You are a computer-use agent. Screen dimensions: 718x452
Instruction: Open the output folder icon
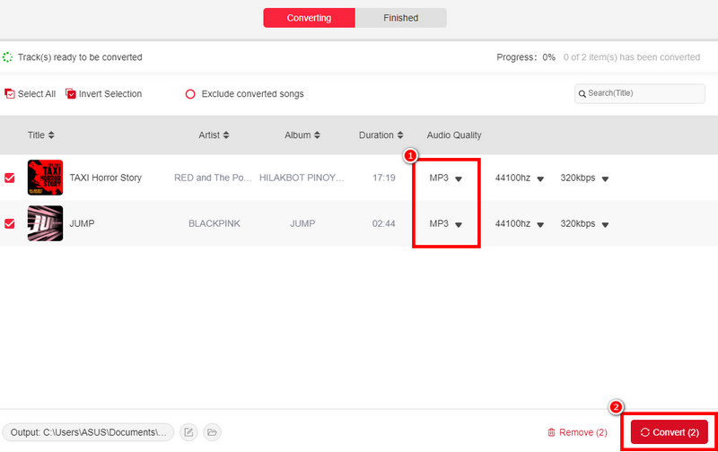coord(212,432)
